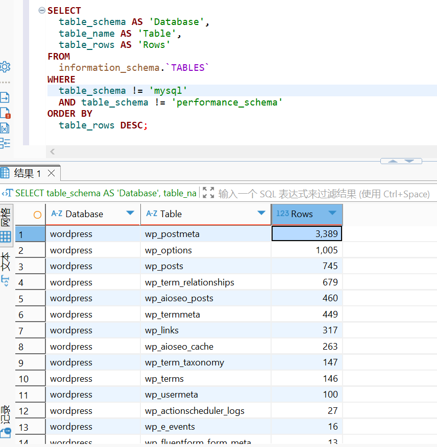Click the orange circle grid corner
This screenshot has width=437, height=447.
(37, 215)
